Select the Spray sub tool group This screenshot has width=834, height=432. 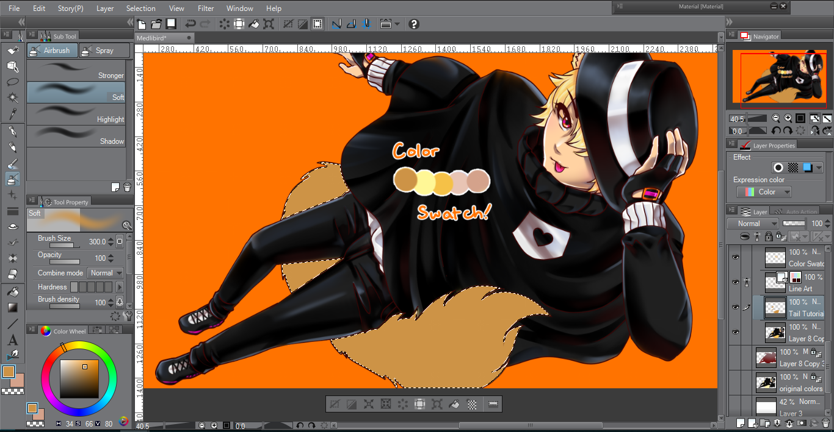(105, 51)
